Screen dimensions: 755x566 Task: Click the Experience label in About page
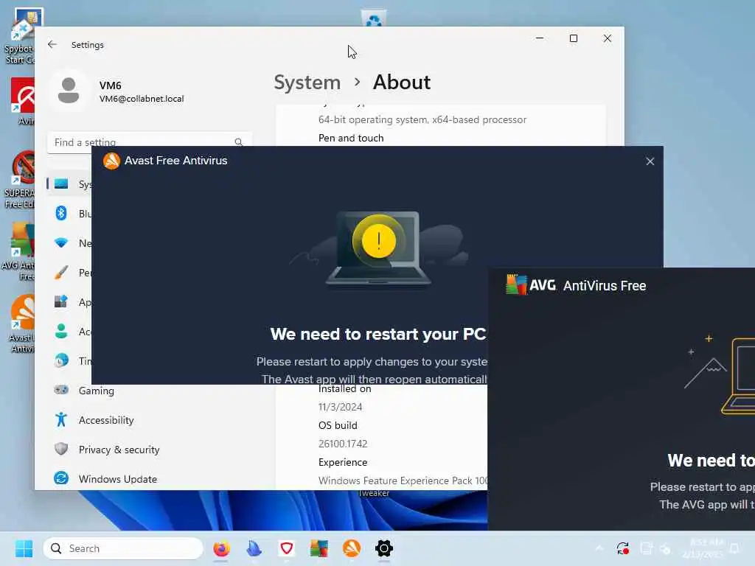point(343,462)
